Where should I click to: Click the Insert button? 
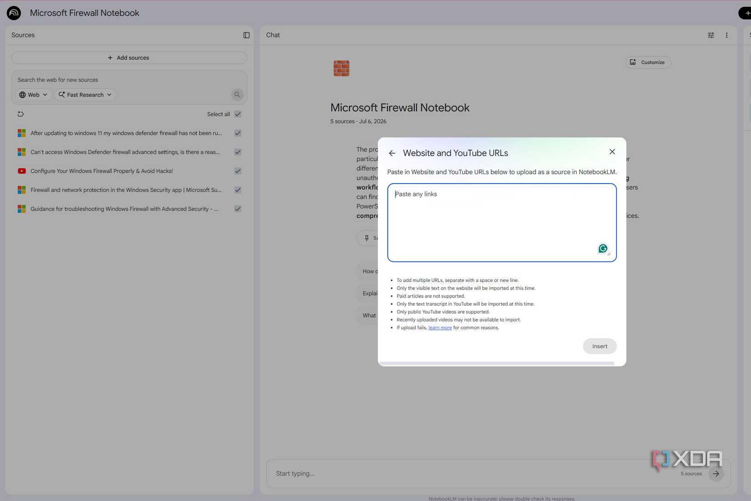coord(599,346)
